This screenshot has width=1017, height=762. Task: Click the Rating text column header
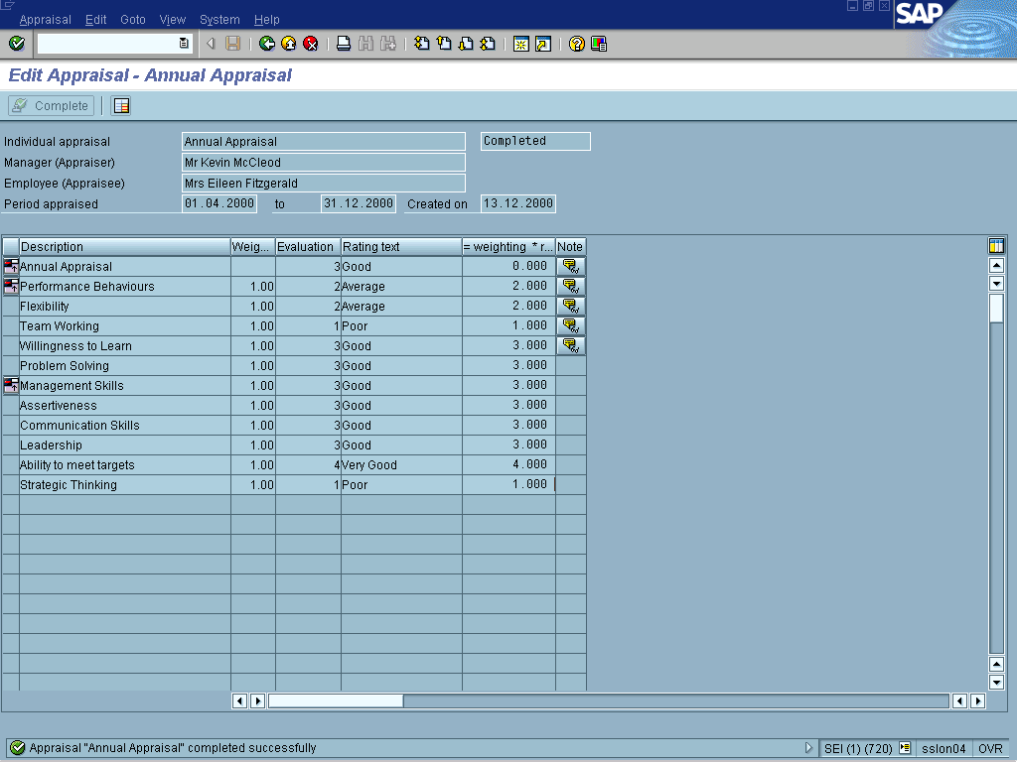(401, 247)
